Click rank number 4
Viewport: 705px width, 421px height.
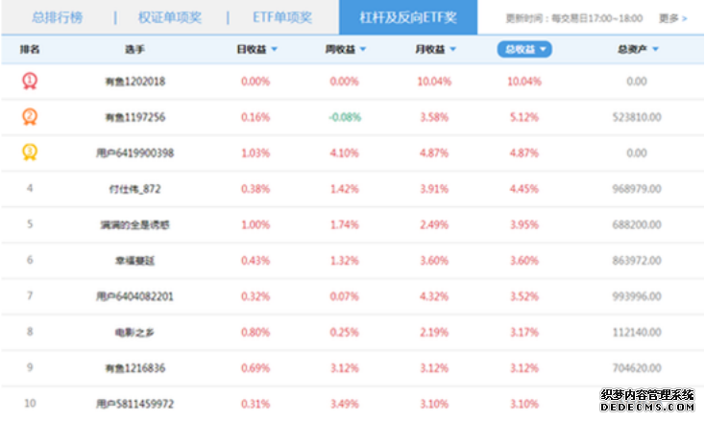tap(30, 189)
